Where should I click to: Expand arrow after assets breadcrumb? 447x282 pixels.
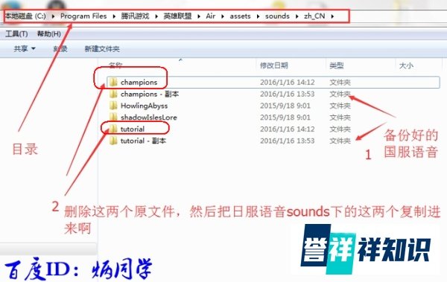tap(258, 16)
